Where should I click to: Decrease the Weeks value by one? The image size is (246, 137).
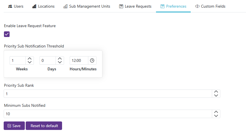30,62
